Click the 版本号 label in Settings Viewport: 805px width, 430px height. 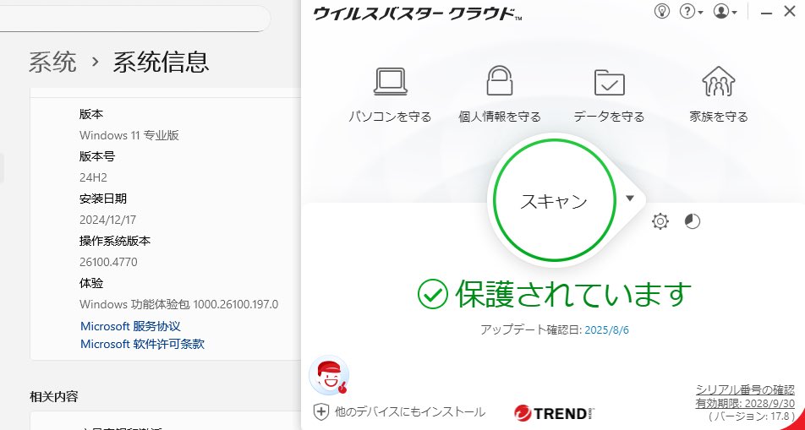pyautogui.click(x=97, y=156)
